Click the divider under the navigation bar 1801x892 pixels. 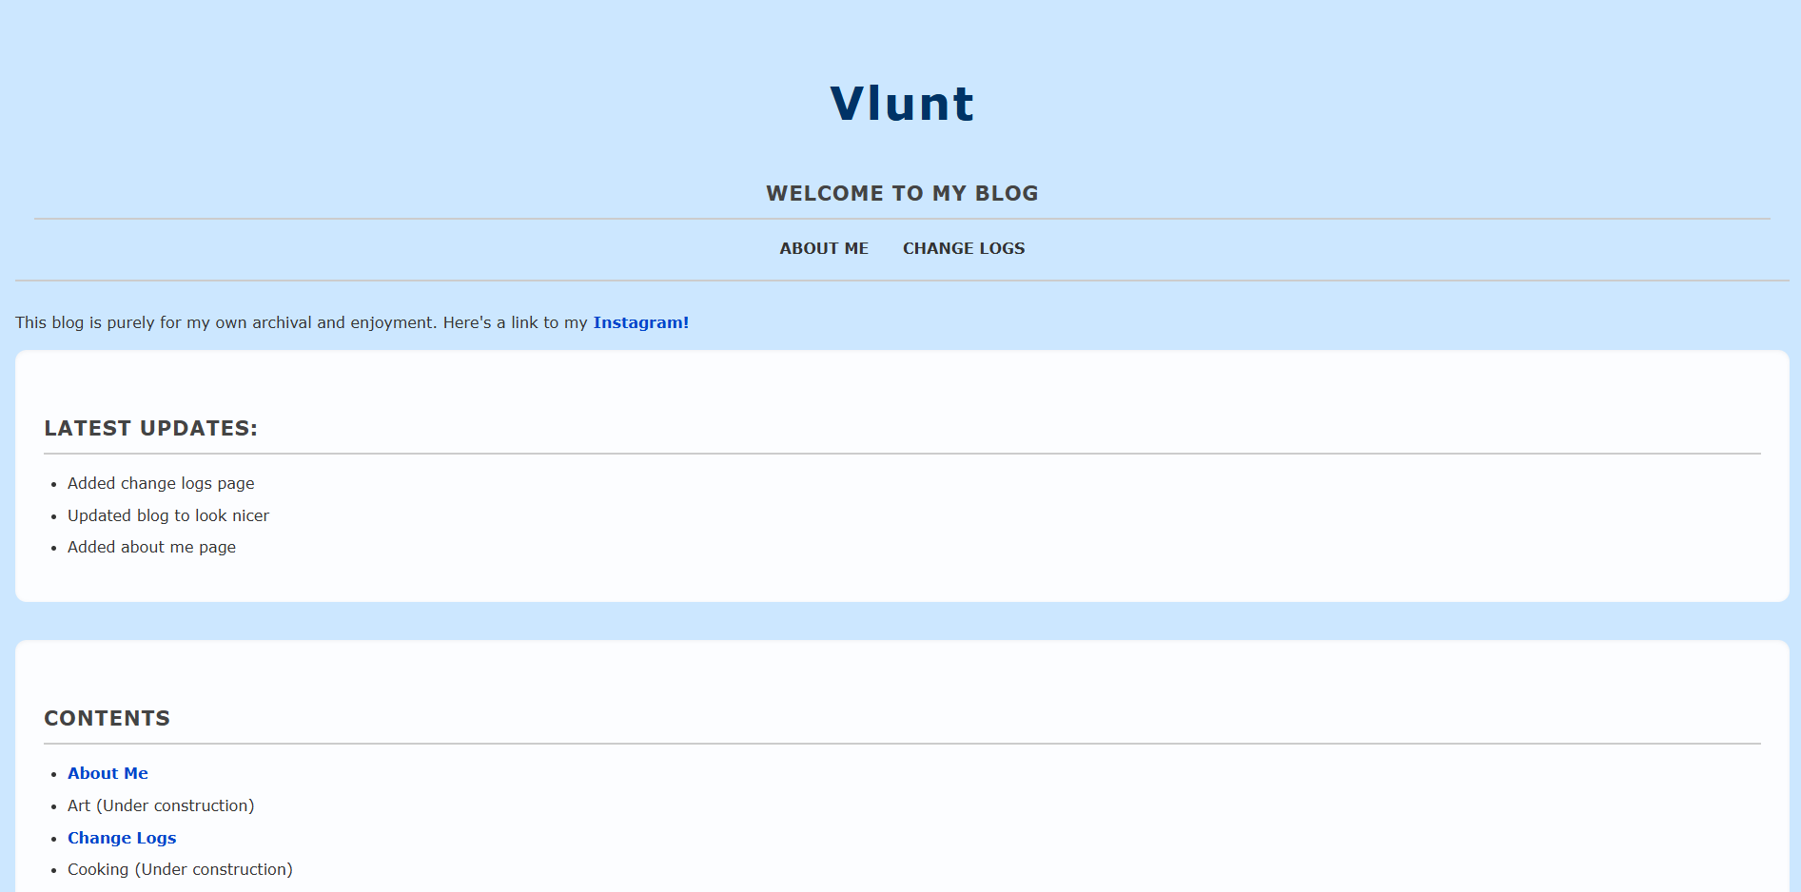click(x=900, y=281)
